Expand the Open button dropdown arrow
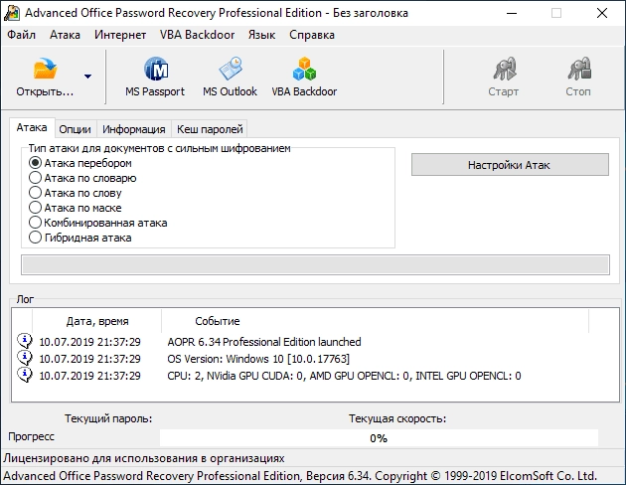Viewport: 626px width, 485px height. [87, 77]
